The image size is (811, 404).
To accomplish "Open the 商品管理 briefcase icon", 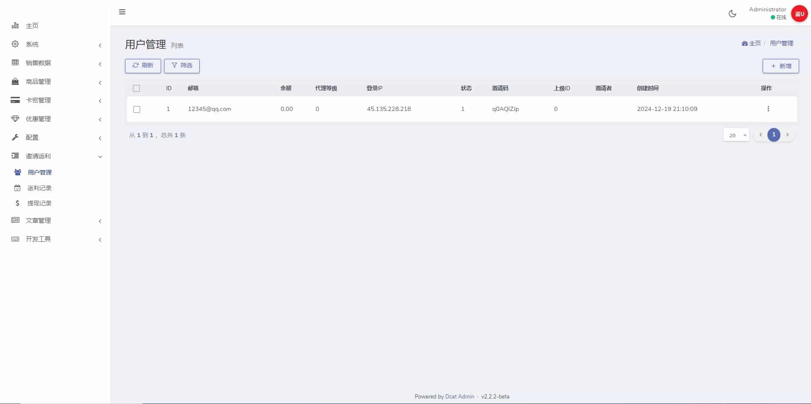I will click(15, 81).
